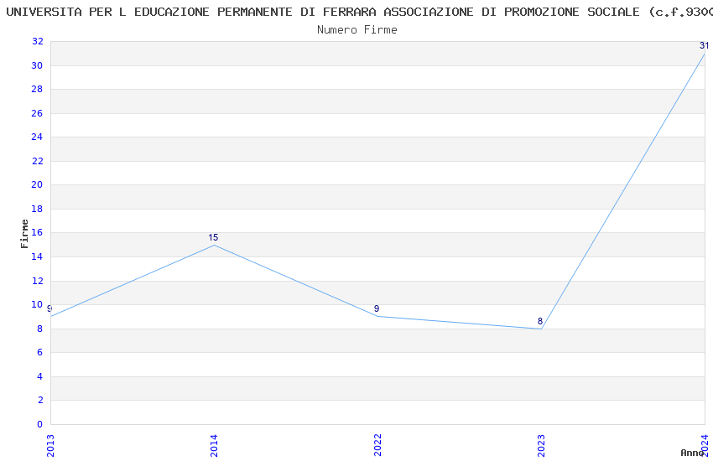Click the y-axis tick value 6

(x=40, y=352)
